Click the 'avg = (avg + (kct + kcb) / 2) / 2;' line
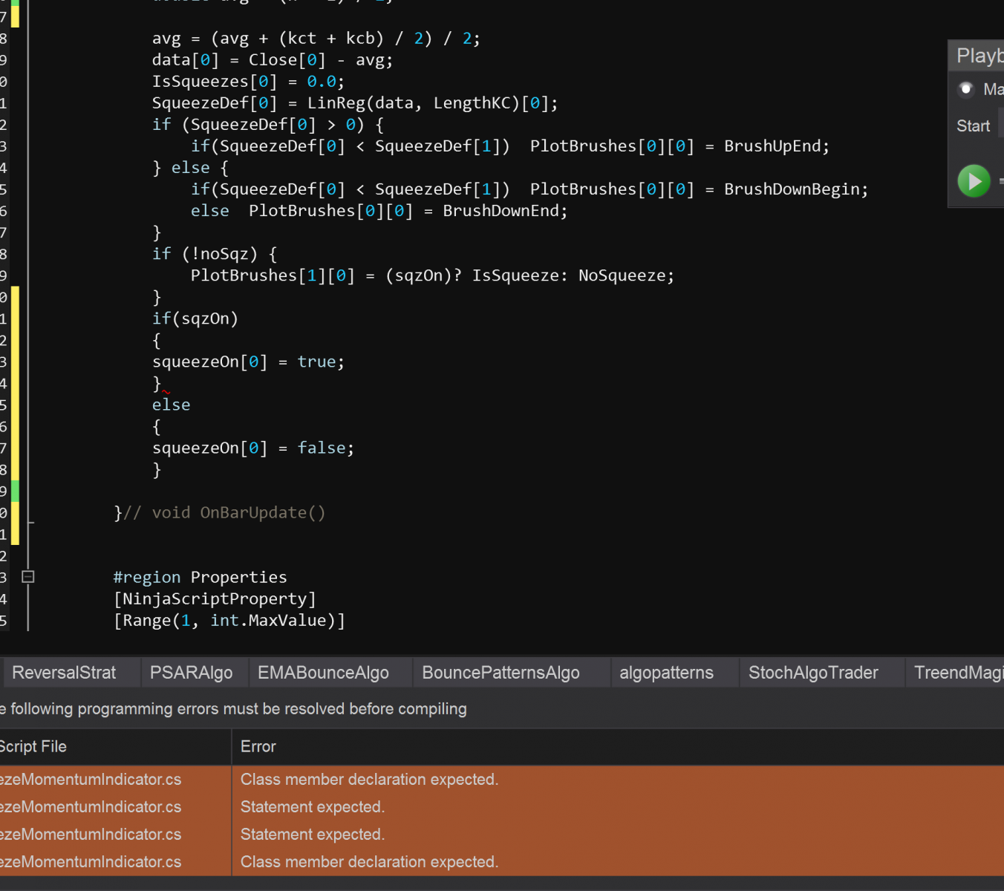1004x891 pixels. tap(316, 39)
